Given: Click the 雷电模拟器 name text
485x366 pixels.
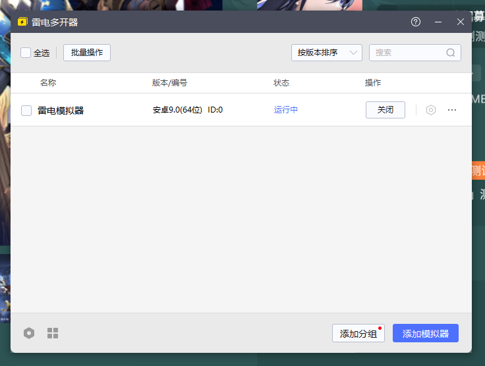Looking at the screenshot, I should coord(61,111).
